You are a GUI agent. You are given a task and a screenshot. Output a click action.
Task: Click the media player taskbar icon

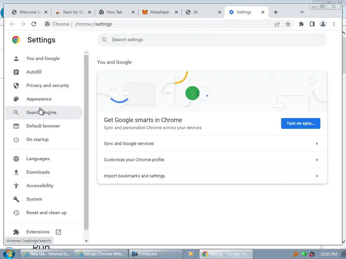pyautogui.click(x=191, y=254)
